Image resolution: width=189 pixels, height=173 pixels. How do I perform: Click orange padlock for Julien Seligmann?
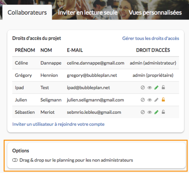[163, 100]
